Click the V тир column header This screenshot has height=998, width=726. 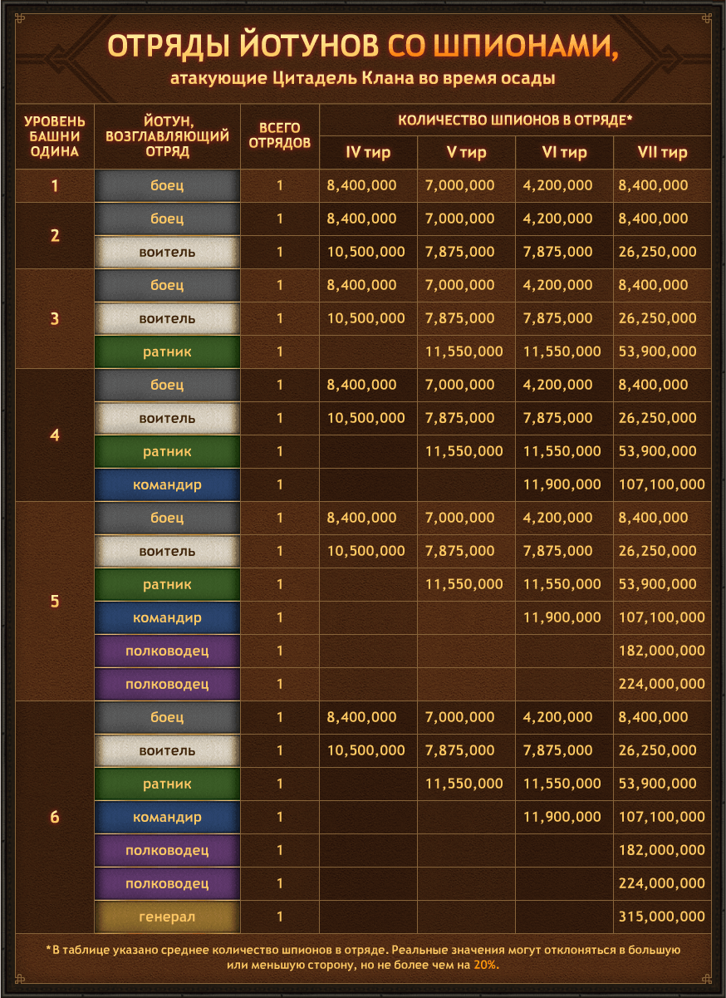(466, 152)
